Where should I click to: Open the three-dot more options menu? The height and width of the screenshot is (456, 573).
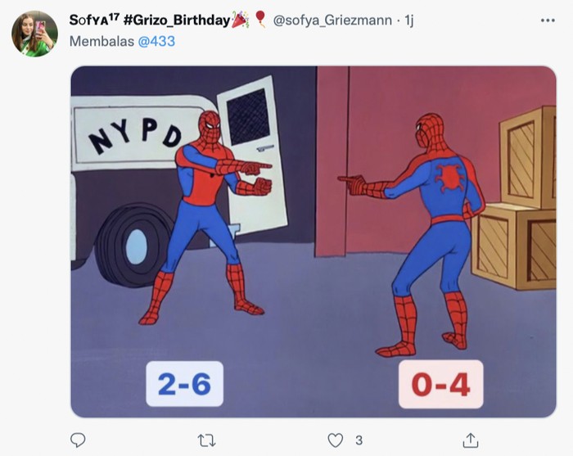(x=548, y=20)
